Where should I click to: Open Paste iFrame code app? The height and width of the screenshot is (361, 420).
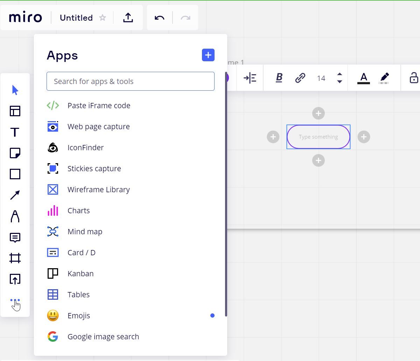click(131, 105)
